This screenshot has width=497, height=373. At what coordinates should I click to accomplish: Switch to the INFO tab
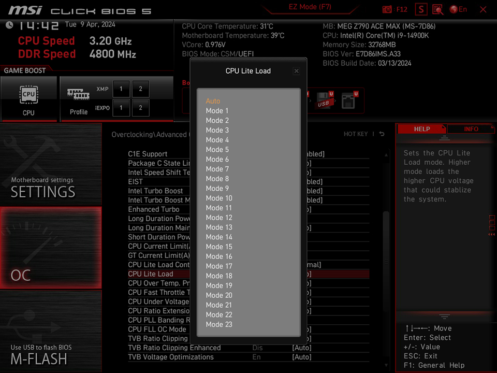471,129
